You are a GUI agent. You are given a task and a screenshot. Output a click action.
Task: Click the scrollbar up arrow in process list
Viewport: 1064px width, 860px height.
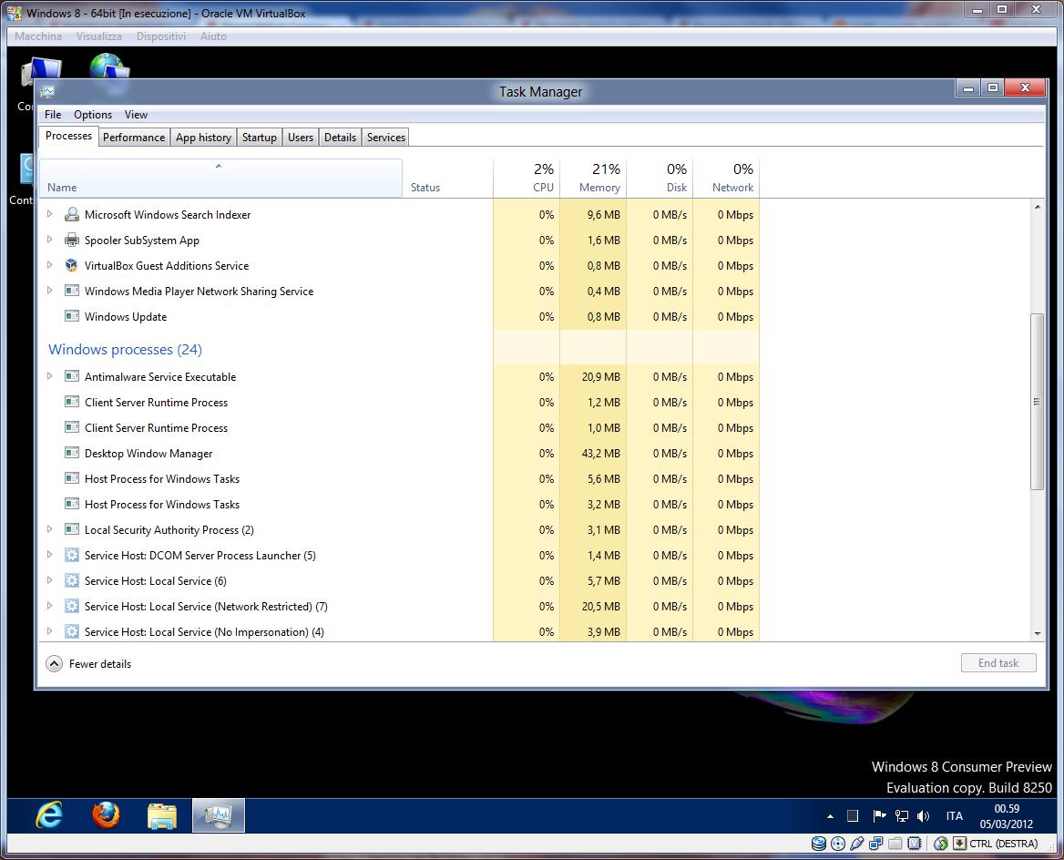[1037, 207]
